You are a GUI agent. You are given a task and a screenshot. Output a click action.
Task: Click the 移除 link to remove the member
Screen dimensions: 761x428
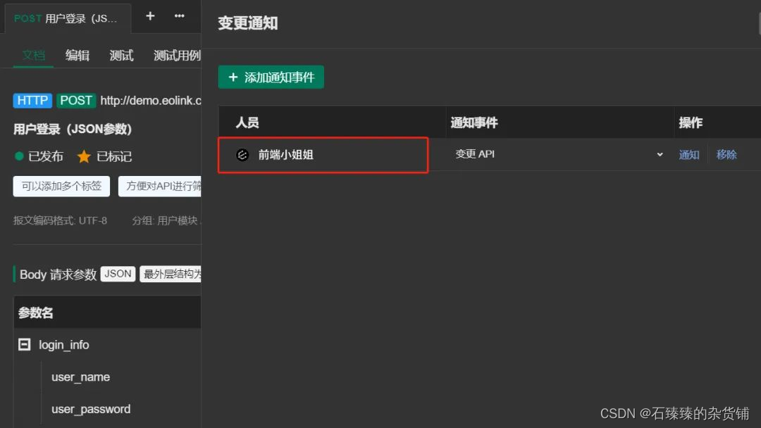(726, 154)
